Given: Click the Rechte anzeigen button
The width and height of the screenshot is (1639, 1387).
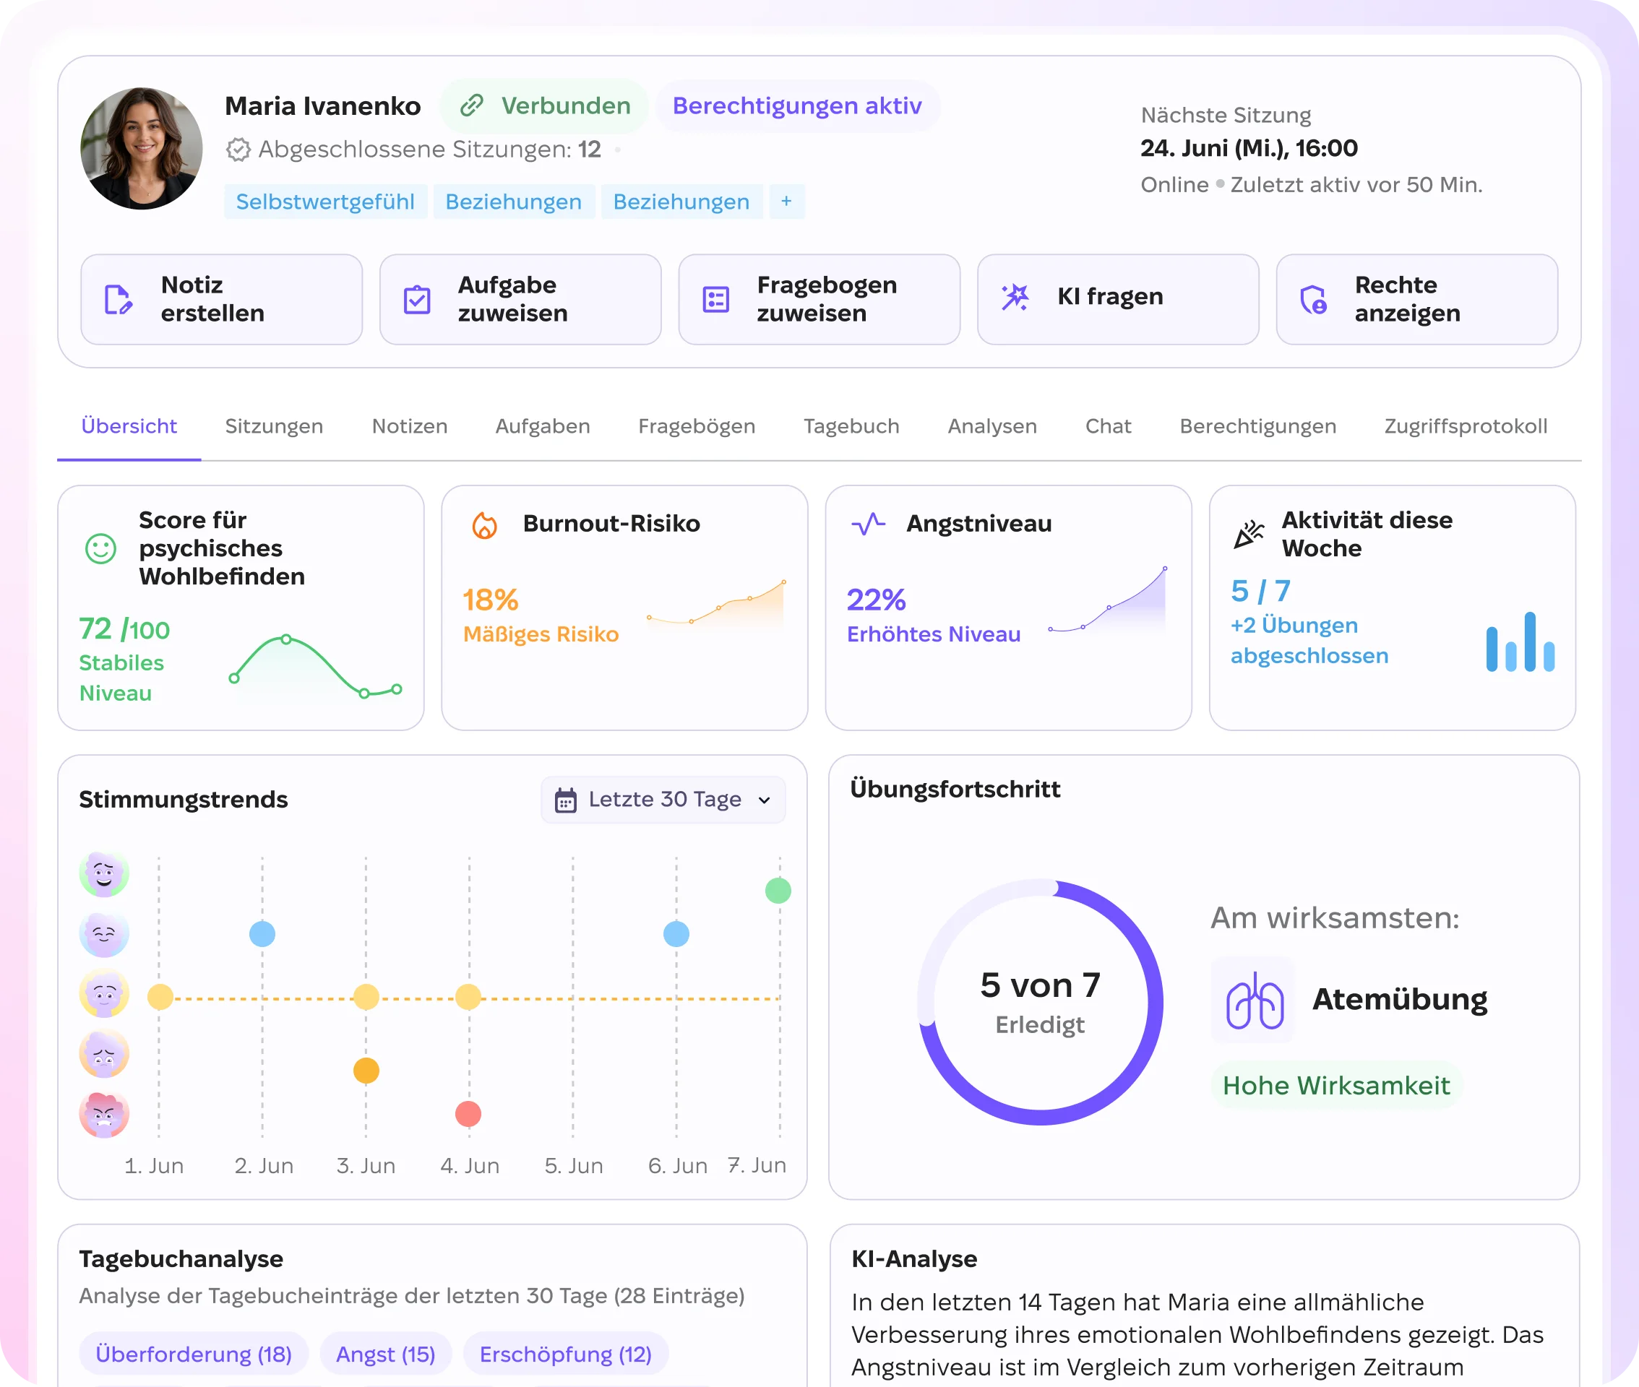Looking at the screenshot, I should pyautogui.click(x=1416, y=300).
